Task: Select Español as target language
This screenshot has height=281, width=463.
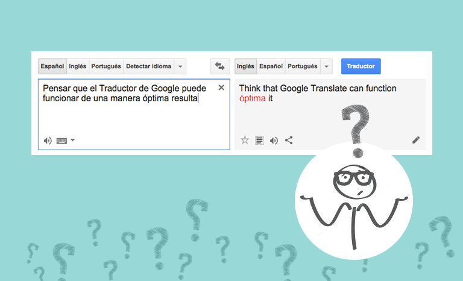Action: [x=271, y=66]
